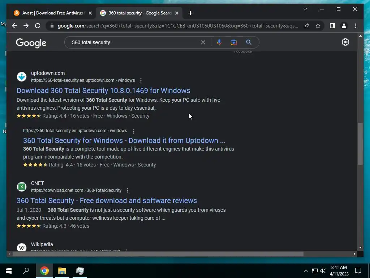The width and height of the screenshot is (370, 278).
Task: Open the uptodown.com result favicon
Action: (22, 77)
